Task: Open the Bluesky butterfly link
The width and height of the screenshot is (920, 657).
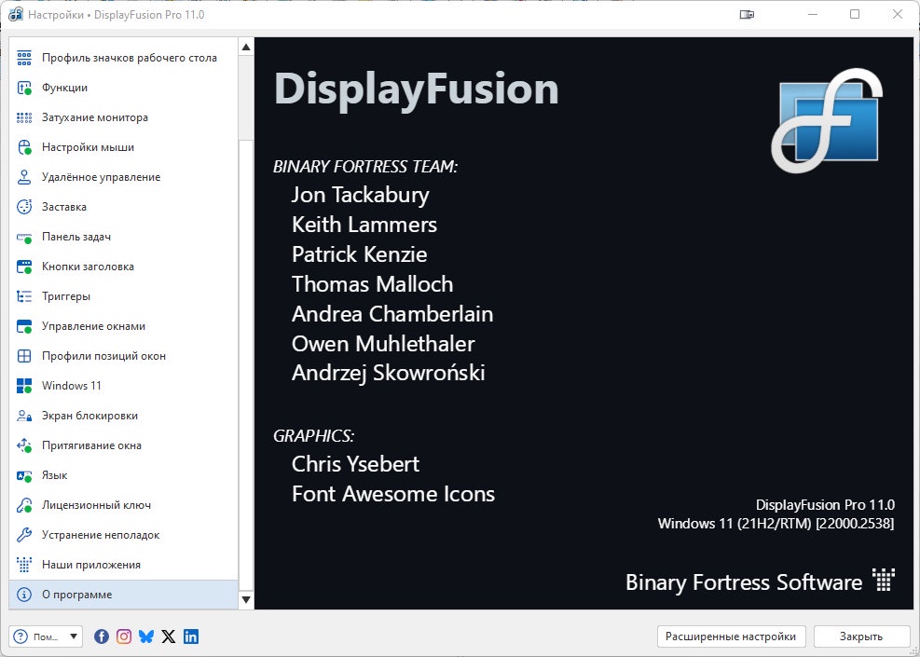Action: tap(146, 636)
